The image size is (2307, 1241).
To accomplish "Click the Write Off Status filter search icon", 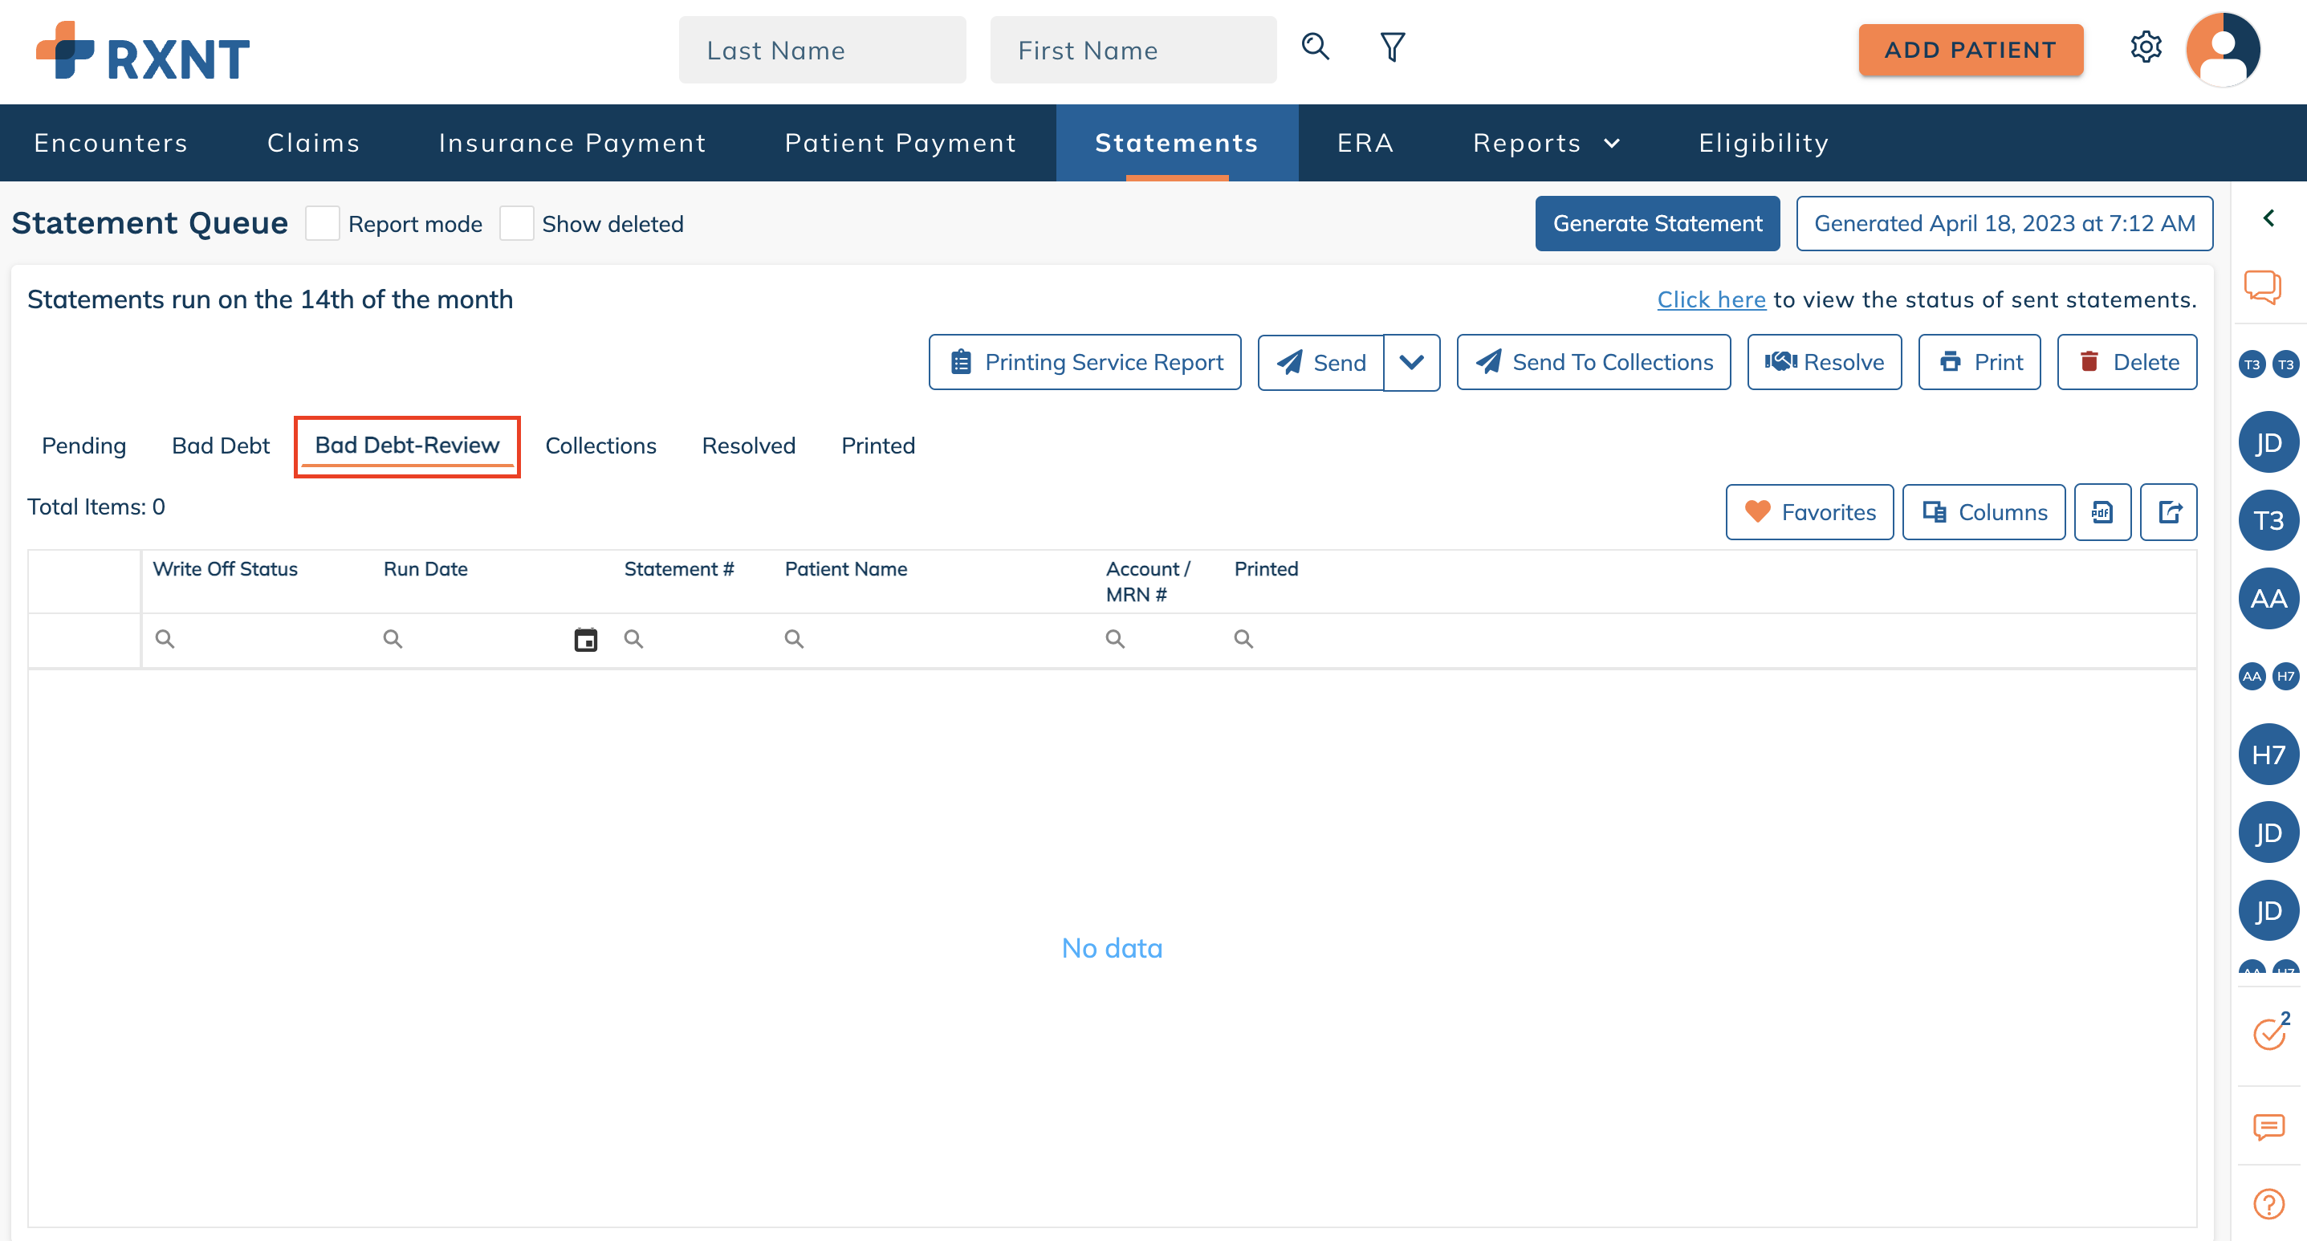I will click(165, 638).
